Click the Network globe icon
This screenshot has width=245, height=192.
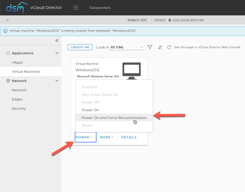click(8, 81)
